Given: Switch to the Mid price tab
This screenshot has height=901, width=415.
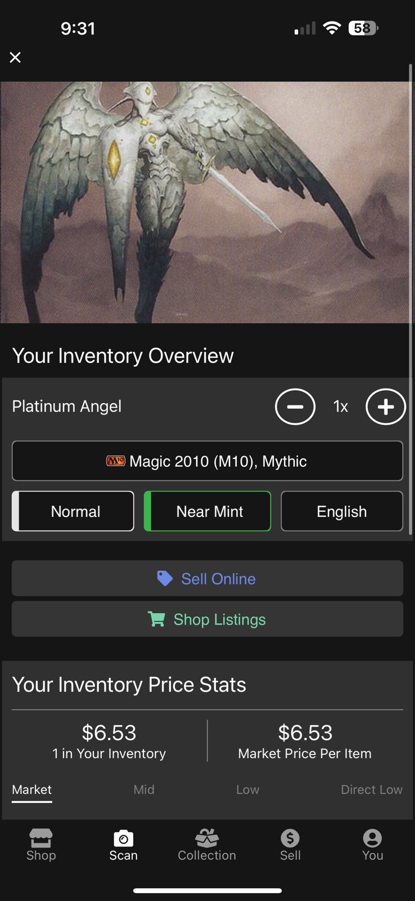Looking at the screenshot, I should click(x=144, y=790).
